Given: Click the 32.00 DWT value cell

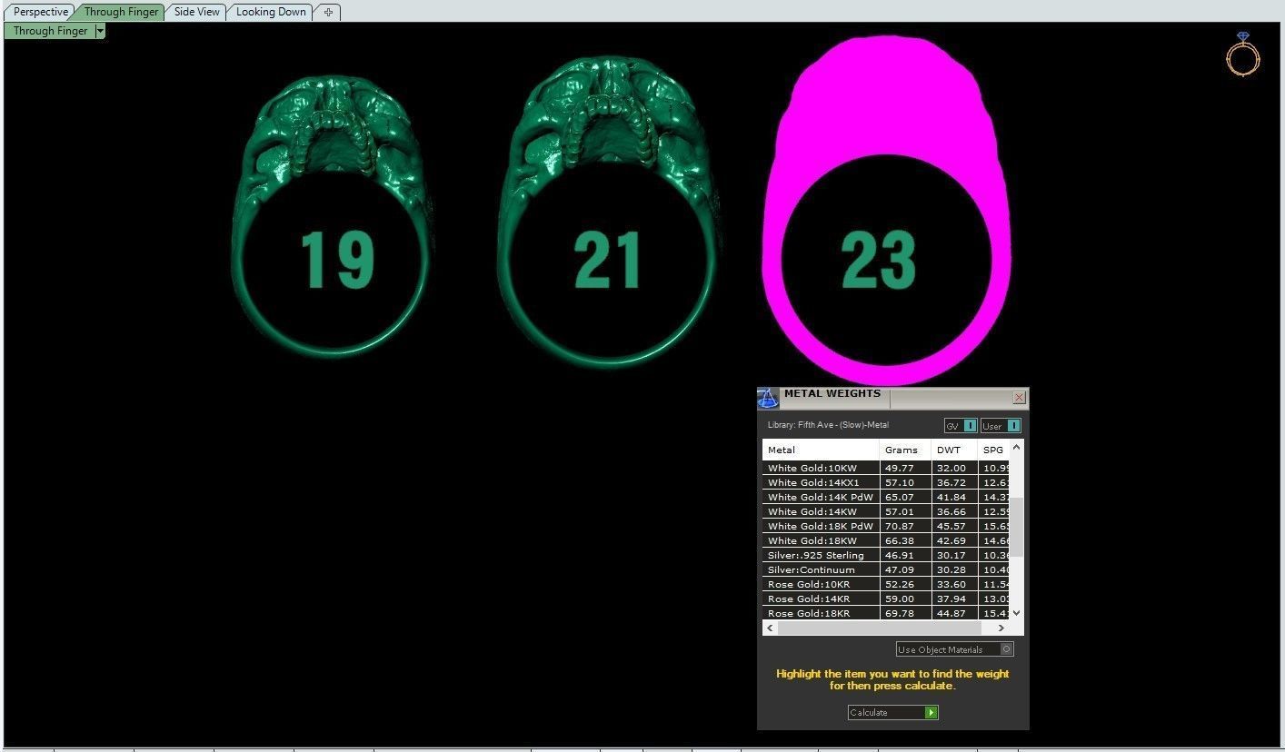Looking at the screenshot, I should [954, 468].
